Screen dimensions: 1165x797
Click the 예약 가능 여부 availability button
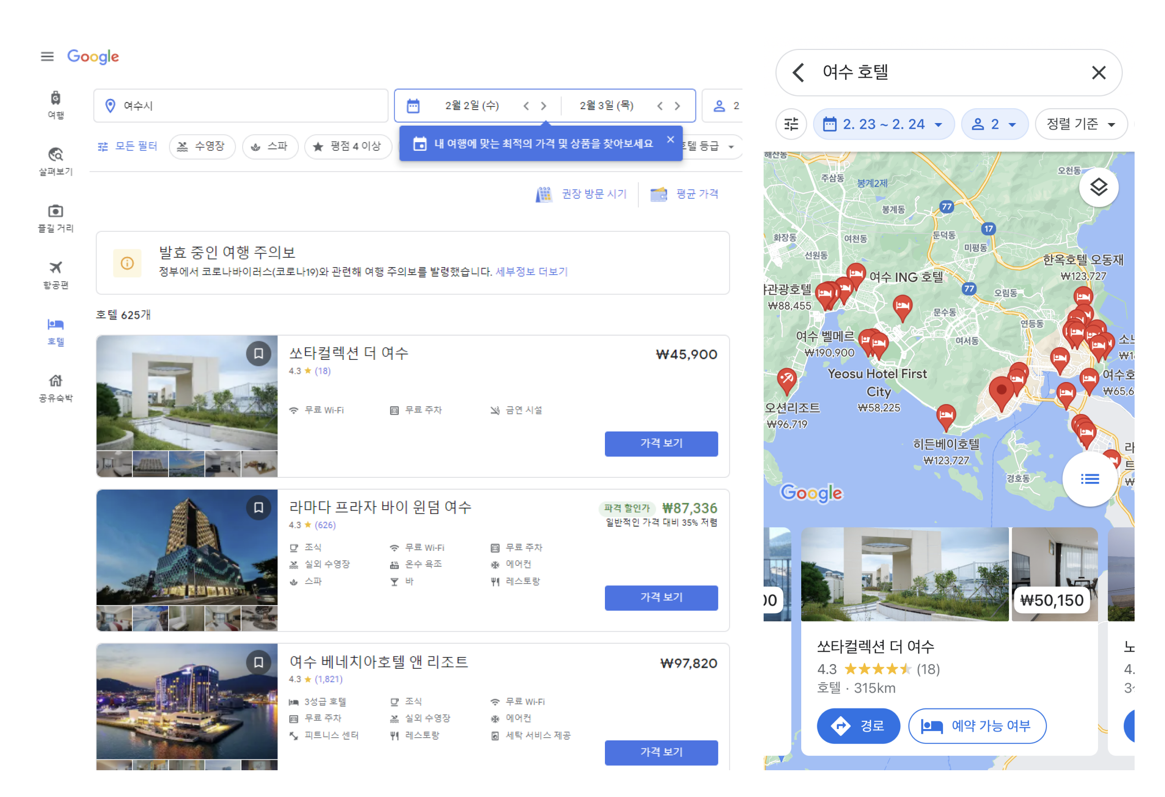click(976, 726)
